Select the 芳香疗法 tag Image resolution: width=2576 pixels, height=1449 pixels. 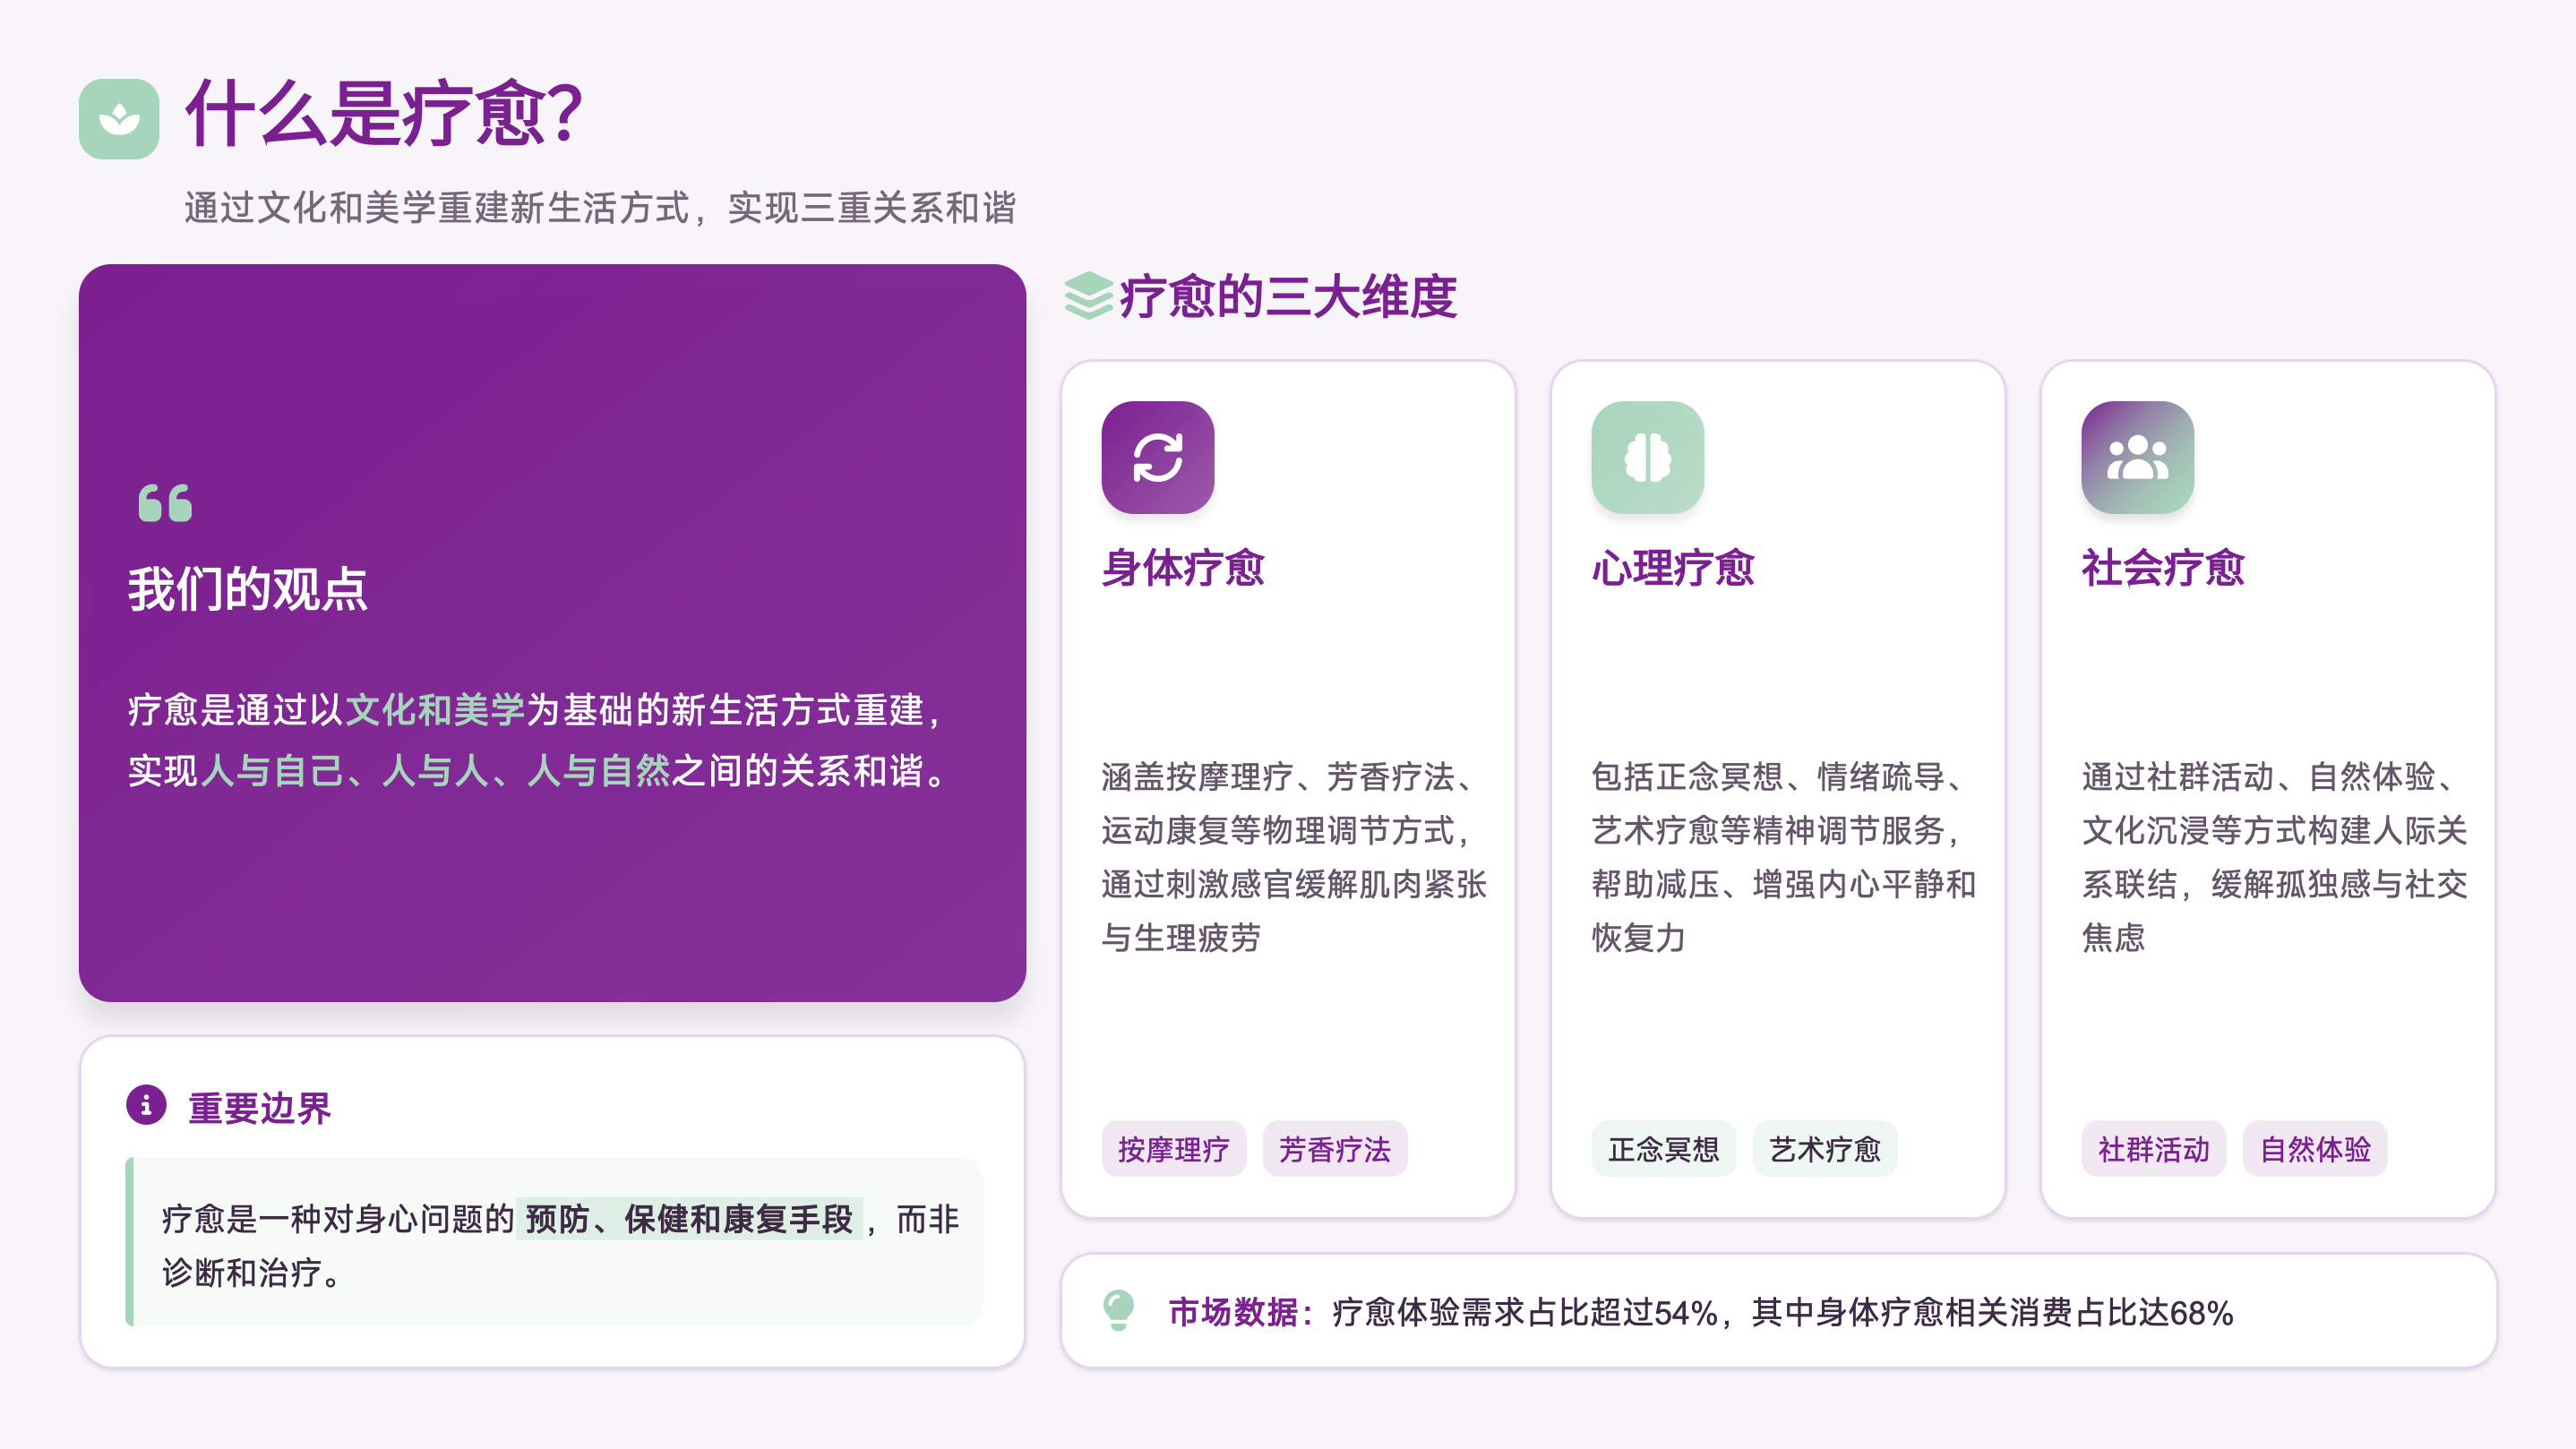point(1335,1149)
